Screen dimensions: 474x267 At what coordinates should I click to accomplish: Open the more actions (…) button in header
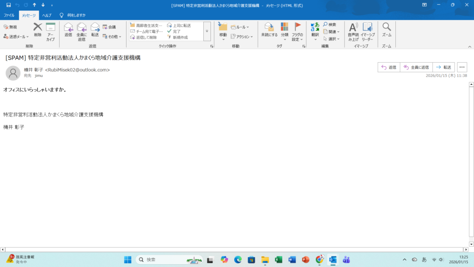[462, 67]
